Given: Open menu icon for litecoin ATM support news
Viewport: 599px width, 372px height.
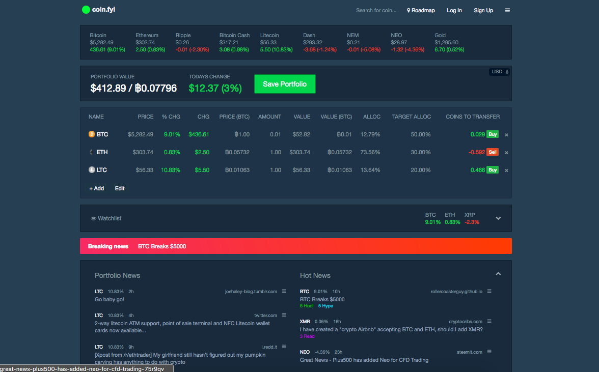Looking at the screenshot, I should [x=284, y=315].
